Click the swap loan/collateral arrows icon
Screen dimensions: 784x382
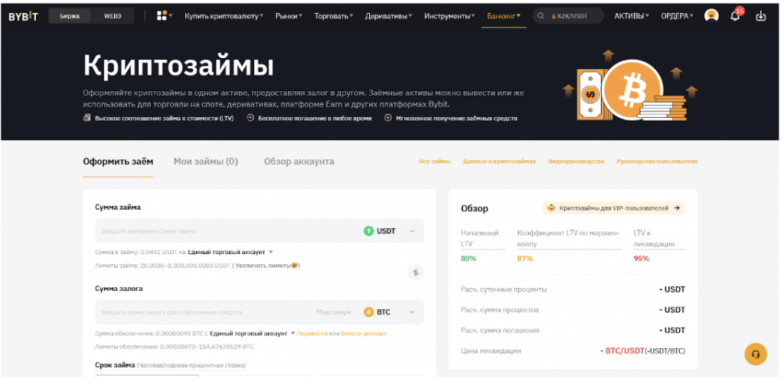(x=416, y=273)
